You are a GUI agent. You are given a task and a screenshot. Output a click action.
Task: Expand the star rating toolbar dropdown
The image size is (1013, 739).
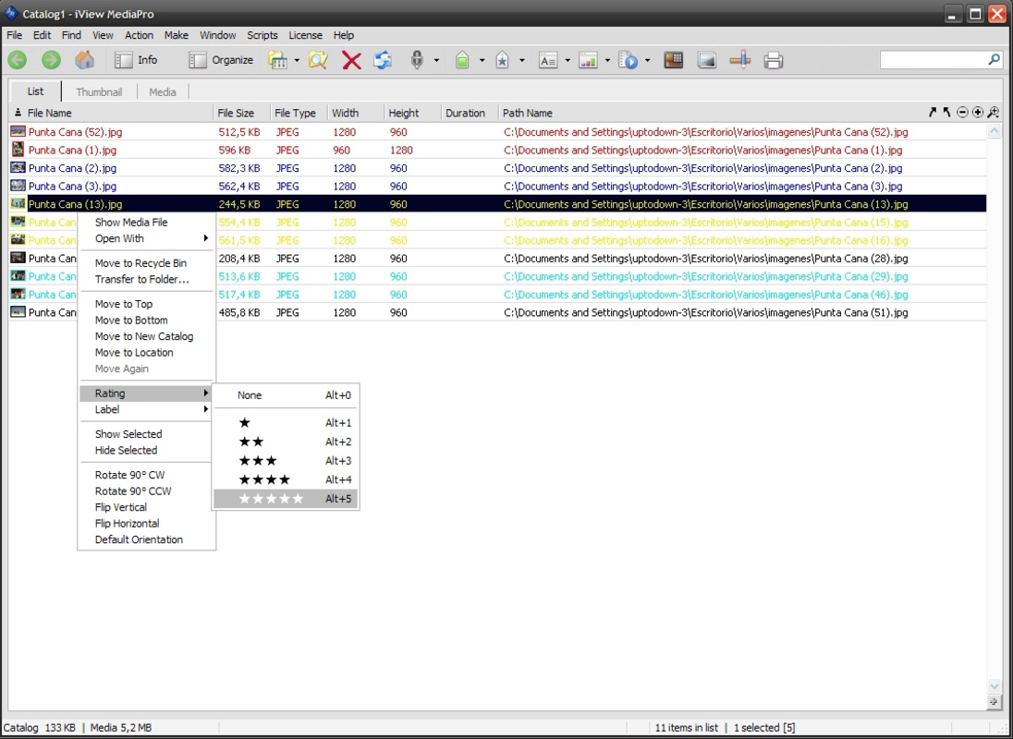pos(521,61)
